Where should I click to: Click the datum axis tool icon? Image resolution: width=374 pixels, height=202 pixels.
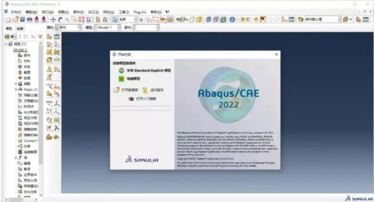(x=57, y=103)
